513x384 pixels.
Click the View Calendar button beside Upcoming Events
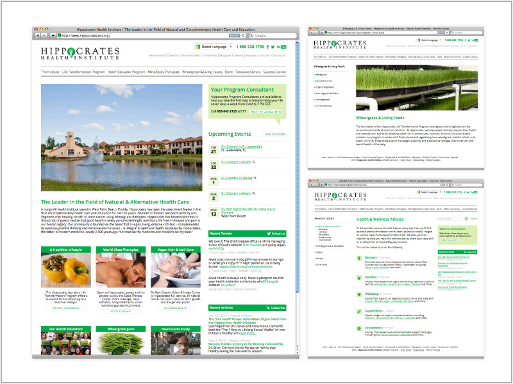coord(274,134)
